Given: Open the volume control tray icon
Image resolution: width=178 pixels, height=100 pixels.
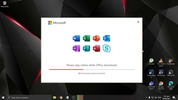Looking at the screenshot, I should (156, 97).
